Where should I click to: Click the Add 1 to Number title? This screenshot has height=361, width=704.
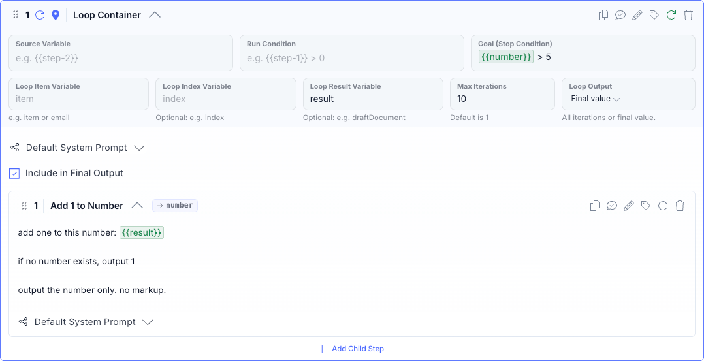(x=87, y=206)
